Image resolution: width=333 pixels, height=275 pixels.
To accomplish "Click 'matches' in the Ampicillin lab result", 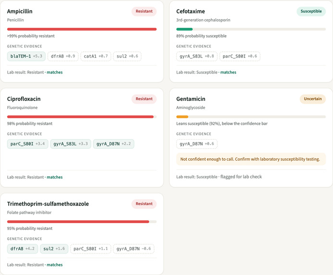I will (55, 72).
